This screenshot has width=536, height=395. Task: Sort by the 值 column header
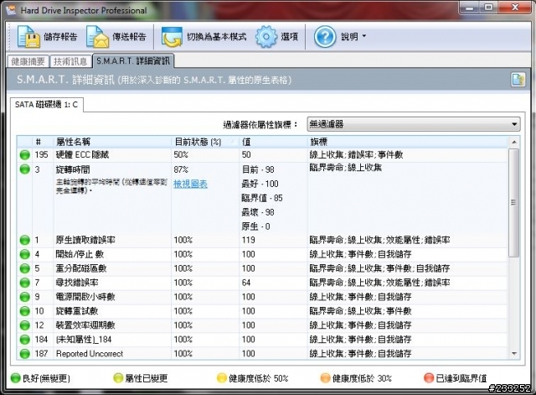(246, 142)
